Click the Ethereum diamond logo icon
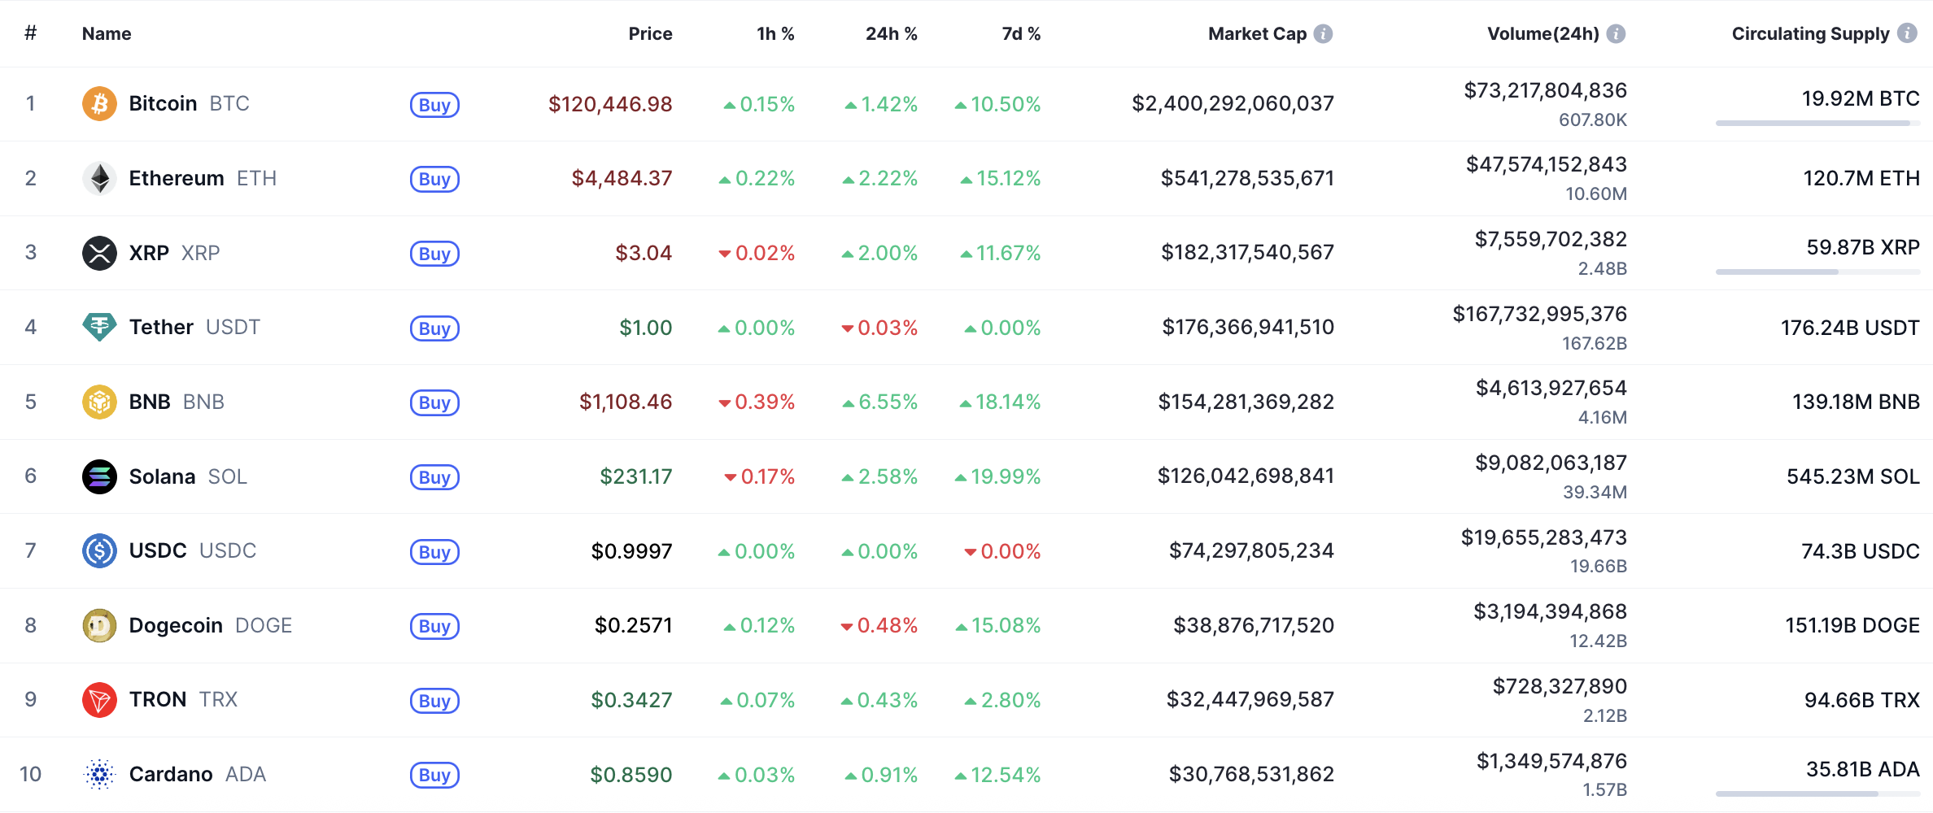The height and width of the screenshot is (813, 1933). [99, 179]
